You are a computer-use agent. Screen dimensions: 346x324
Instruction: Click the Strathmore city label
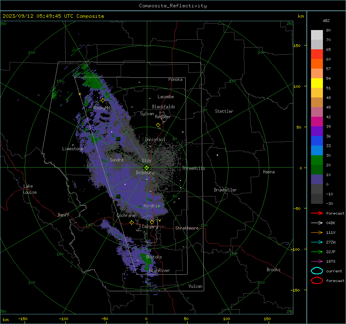click(x=187, y=228)
